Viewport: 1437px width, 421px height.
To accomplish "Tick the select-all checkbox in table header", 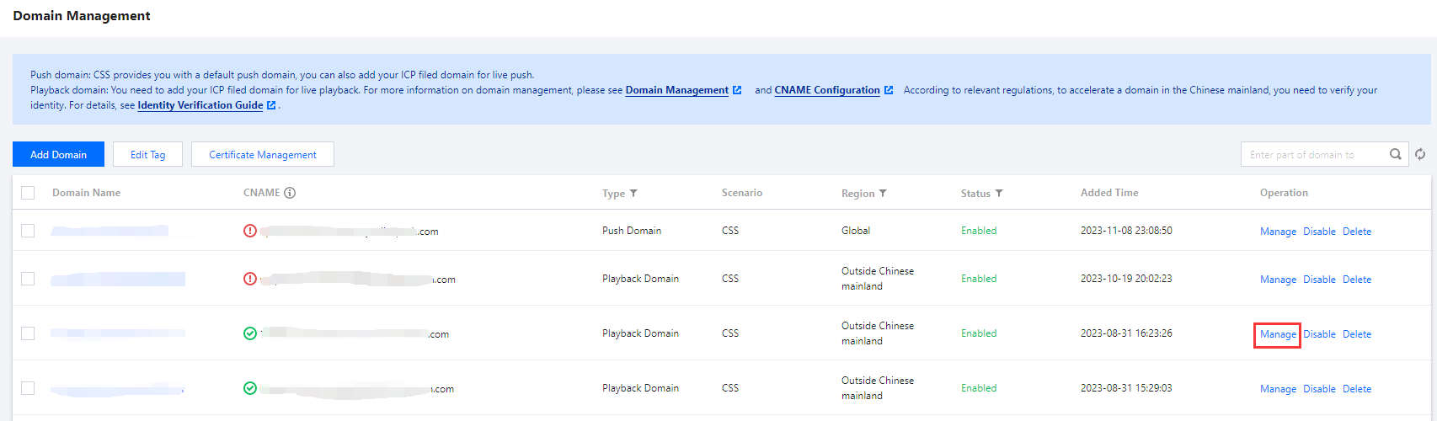I will (28, 193).
